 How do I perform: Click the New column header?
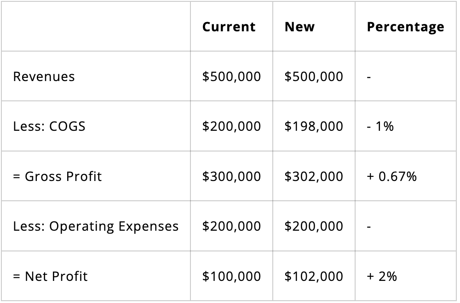click(299, 27)
